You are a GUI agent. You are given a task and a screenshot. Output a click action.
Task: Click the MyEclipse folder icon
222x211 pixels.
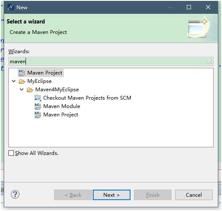22,81
